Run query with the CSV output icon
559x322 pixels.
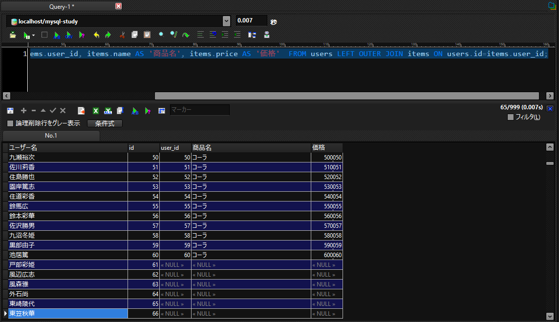click(x=69, y=35)
